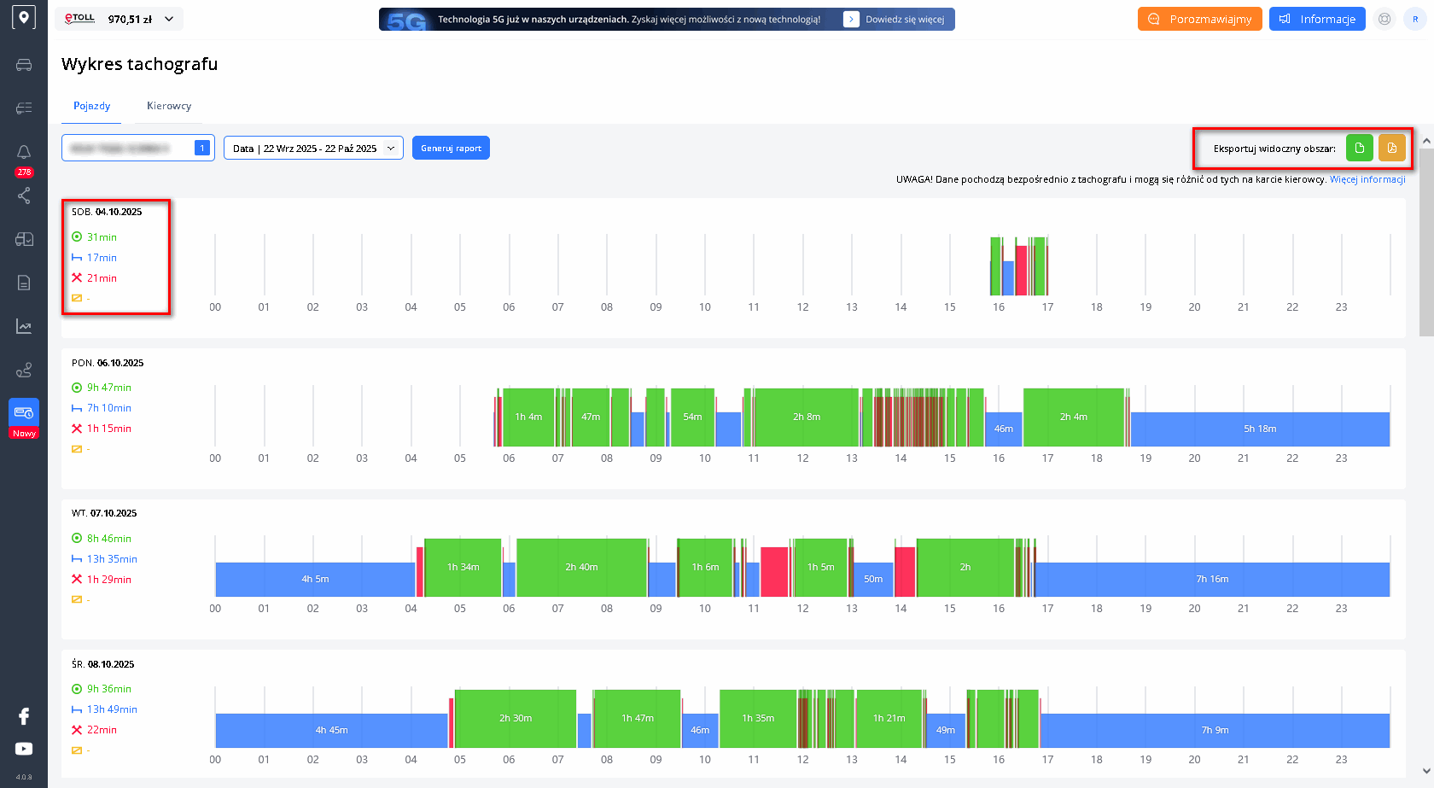Viewport: 1434px width, 788px height.
Task: Click the page scrollbar down arrow
Action: [x=1426, y=771]
